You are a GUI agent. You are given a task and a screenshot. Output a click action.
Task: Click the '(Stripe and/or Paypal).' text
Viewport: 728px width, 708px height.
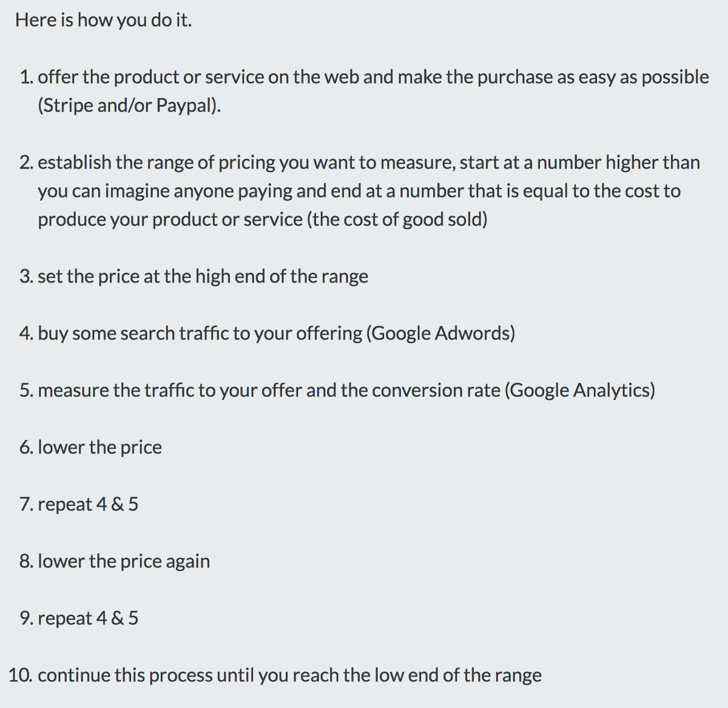pyautogui.click(x=129, y=105)
